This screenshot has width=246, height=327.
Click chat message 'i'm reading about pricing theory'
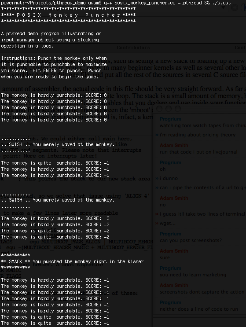coord(198,135)
